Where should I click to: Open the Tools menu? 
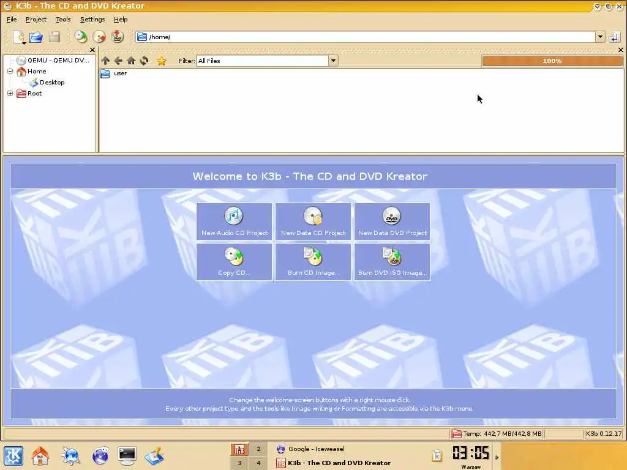63,19
